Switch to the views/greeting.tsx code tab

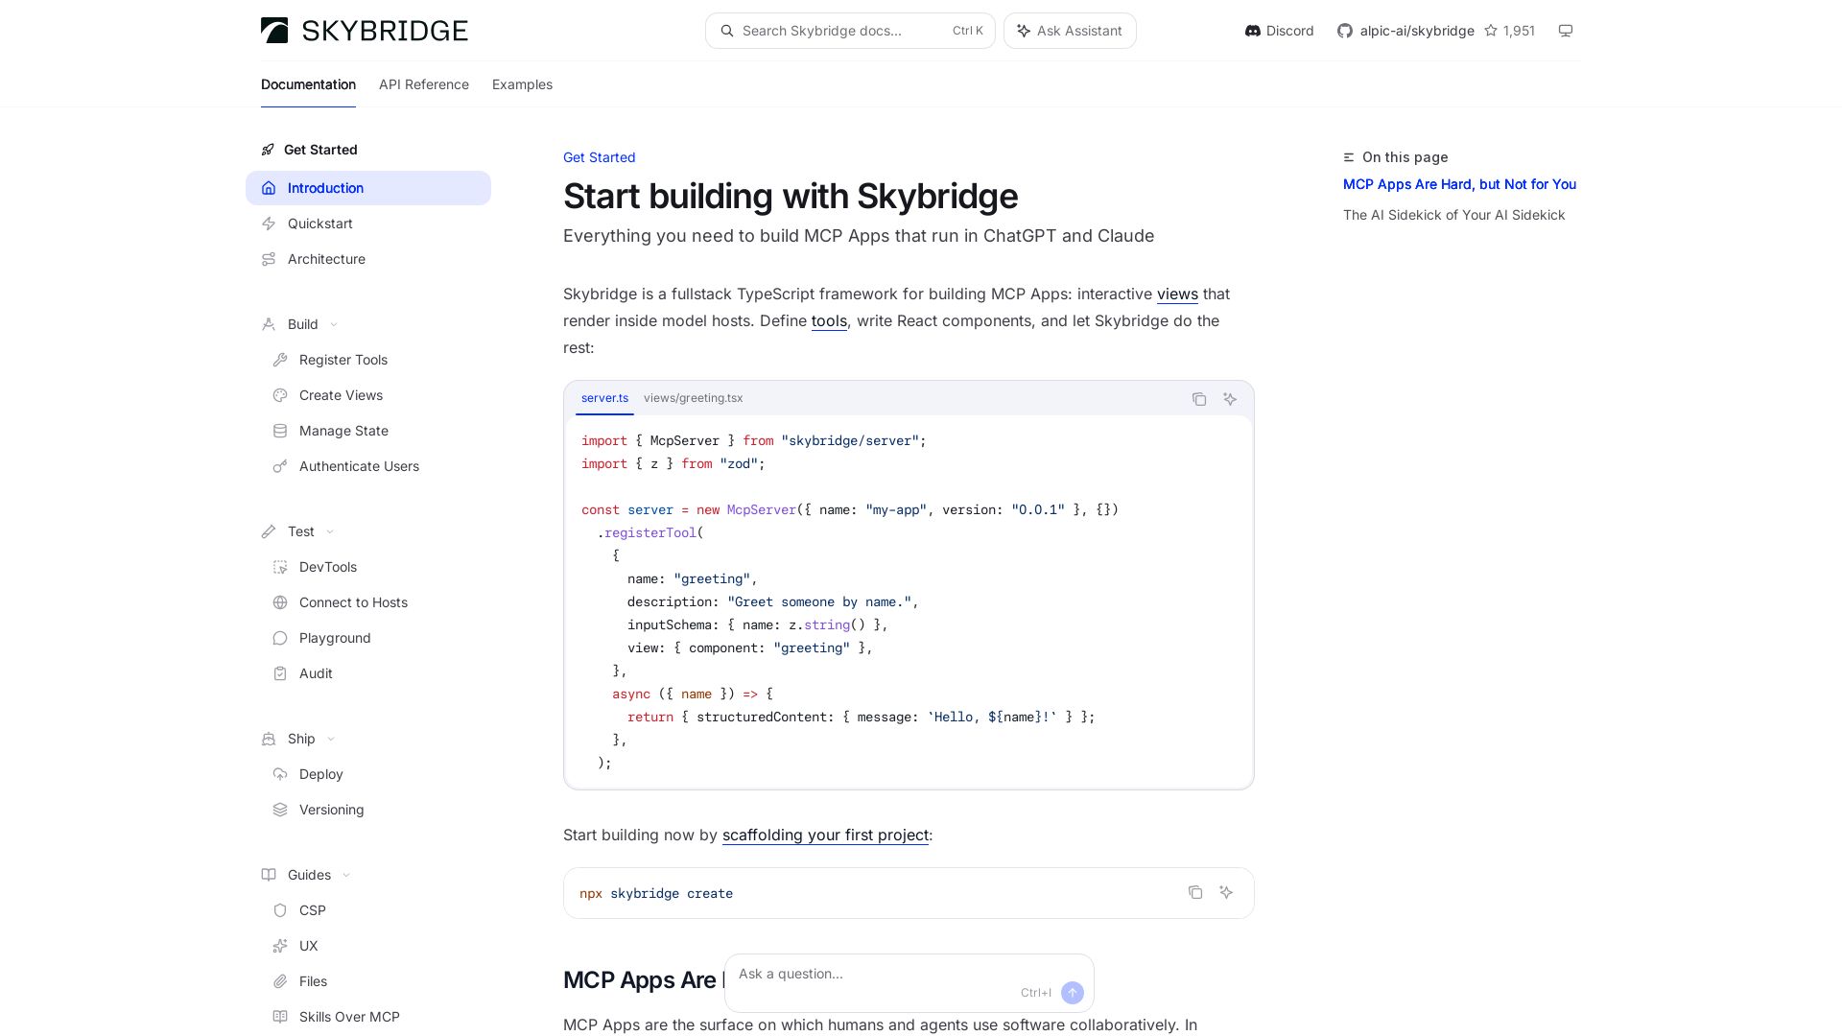[x=693, y=398]
